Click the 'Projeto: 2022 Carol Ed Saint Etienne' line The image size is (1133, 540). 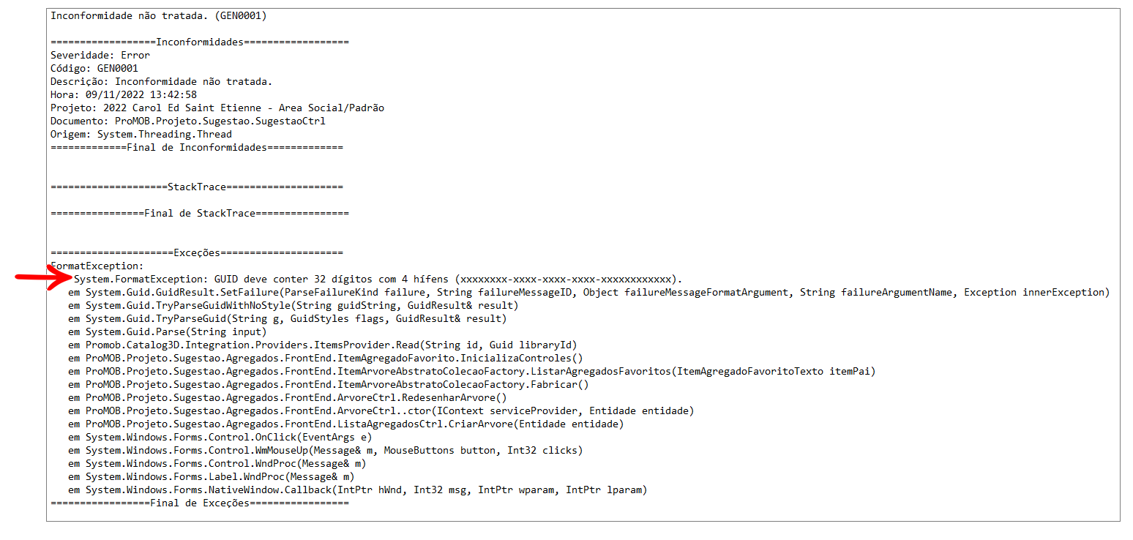point(217,108)
